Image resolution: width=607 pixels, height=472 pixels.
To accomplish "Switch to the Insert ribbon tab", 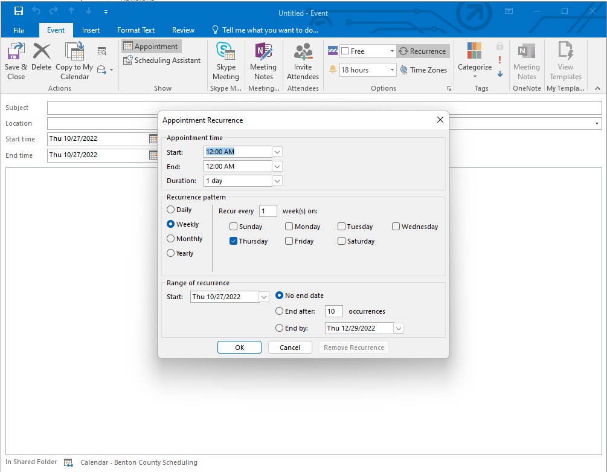I will (x=91, y=30).
